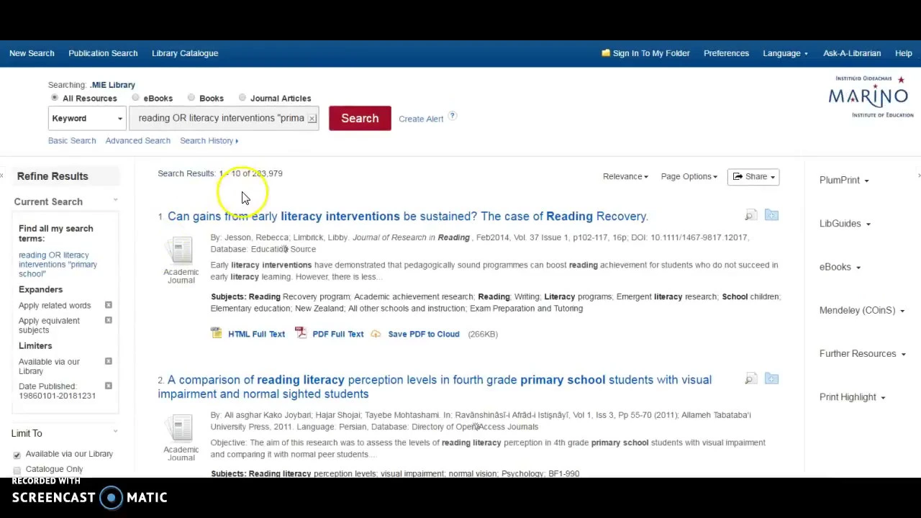Open Share dropdown
Image resolution: width=921 pixels, height=518 pixels.
tap(753, 176)
